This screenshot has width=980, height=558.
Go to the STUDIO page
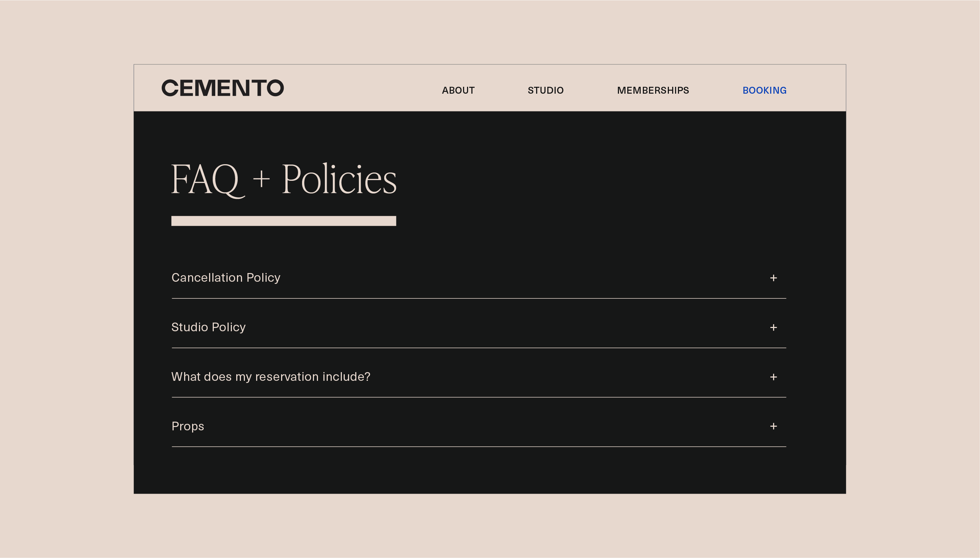tap(546, 90)
